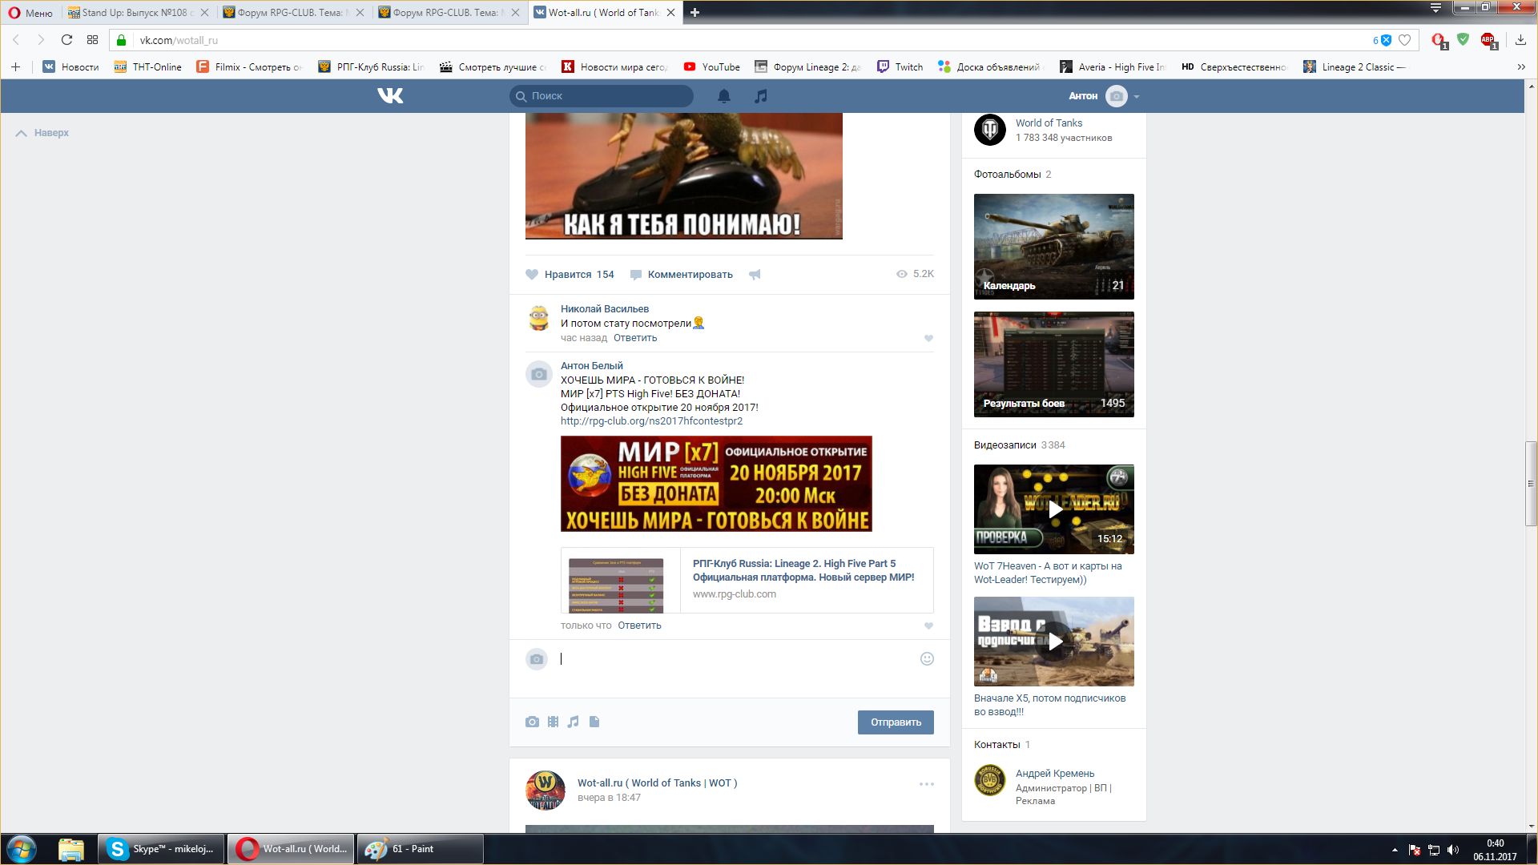Viewport: 1538px width, 865px height.
Task: Share the post via megaphone icon
Action: pyautogui.click(x=755, y=275)
